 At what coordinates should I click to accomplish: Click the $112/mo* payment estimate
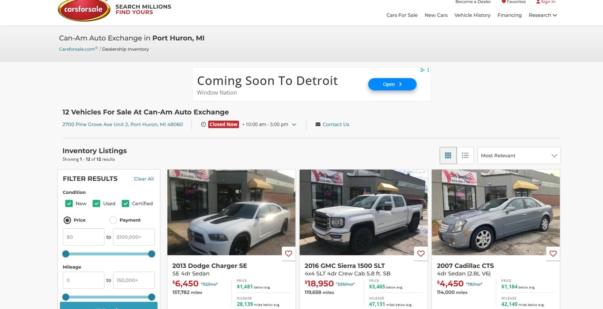coord(209,284)
